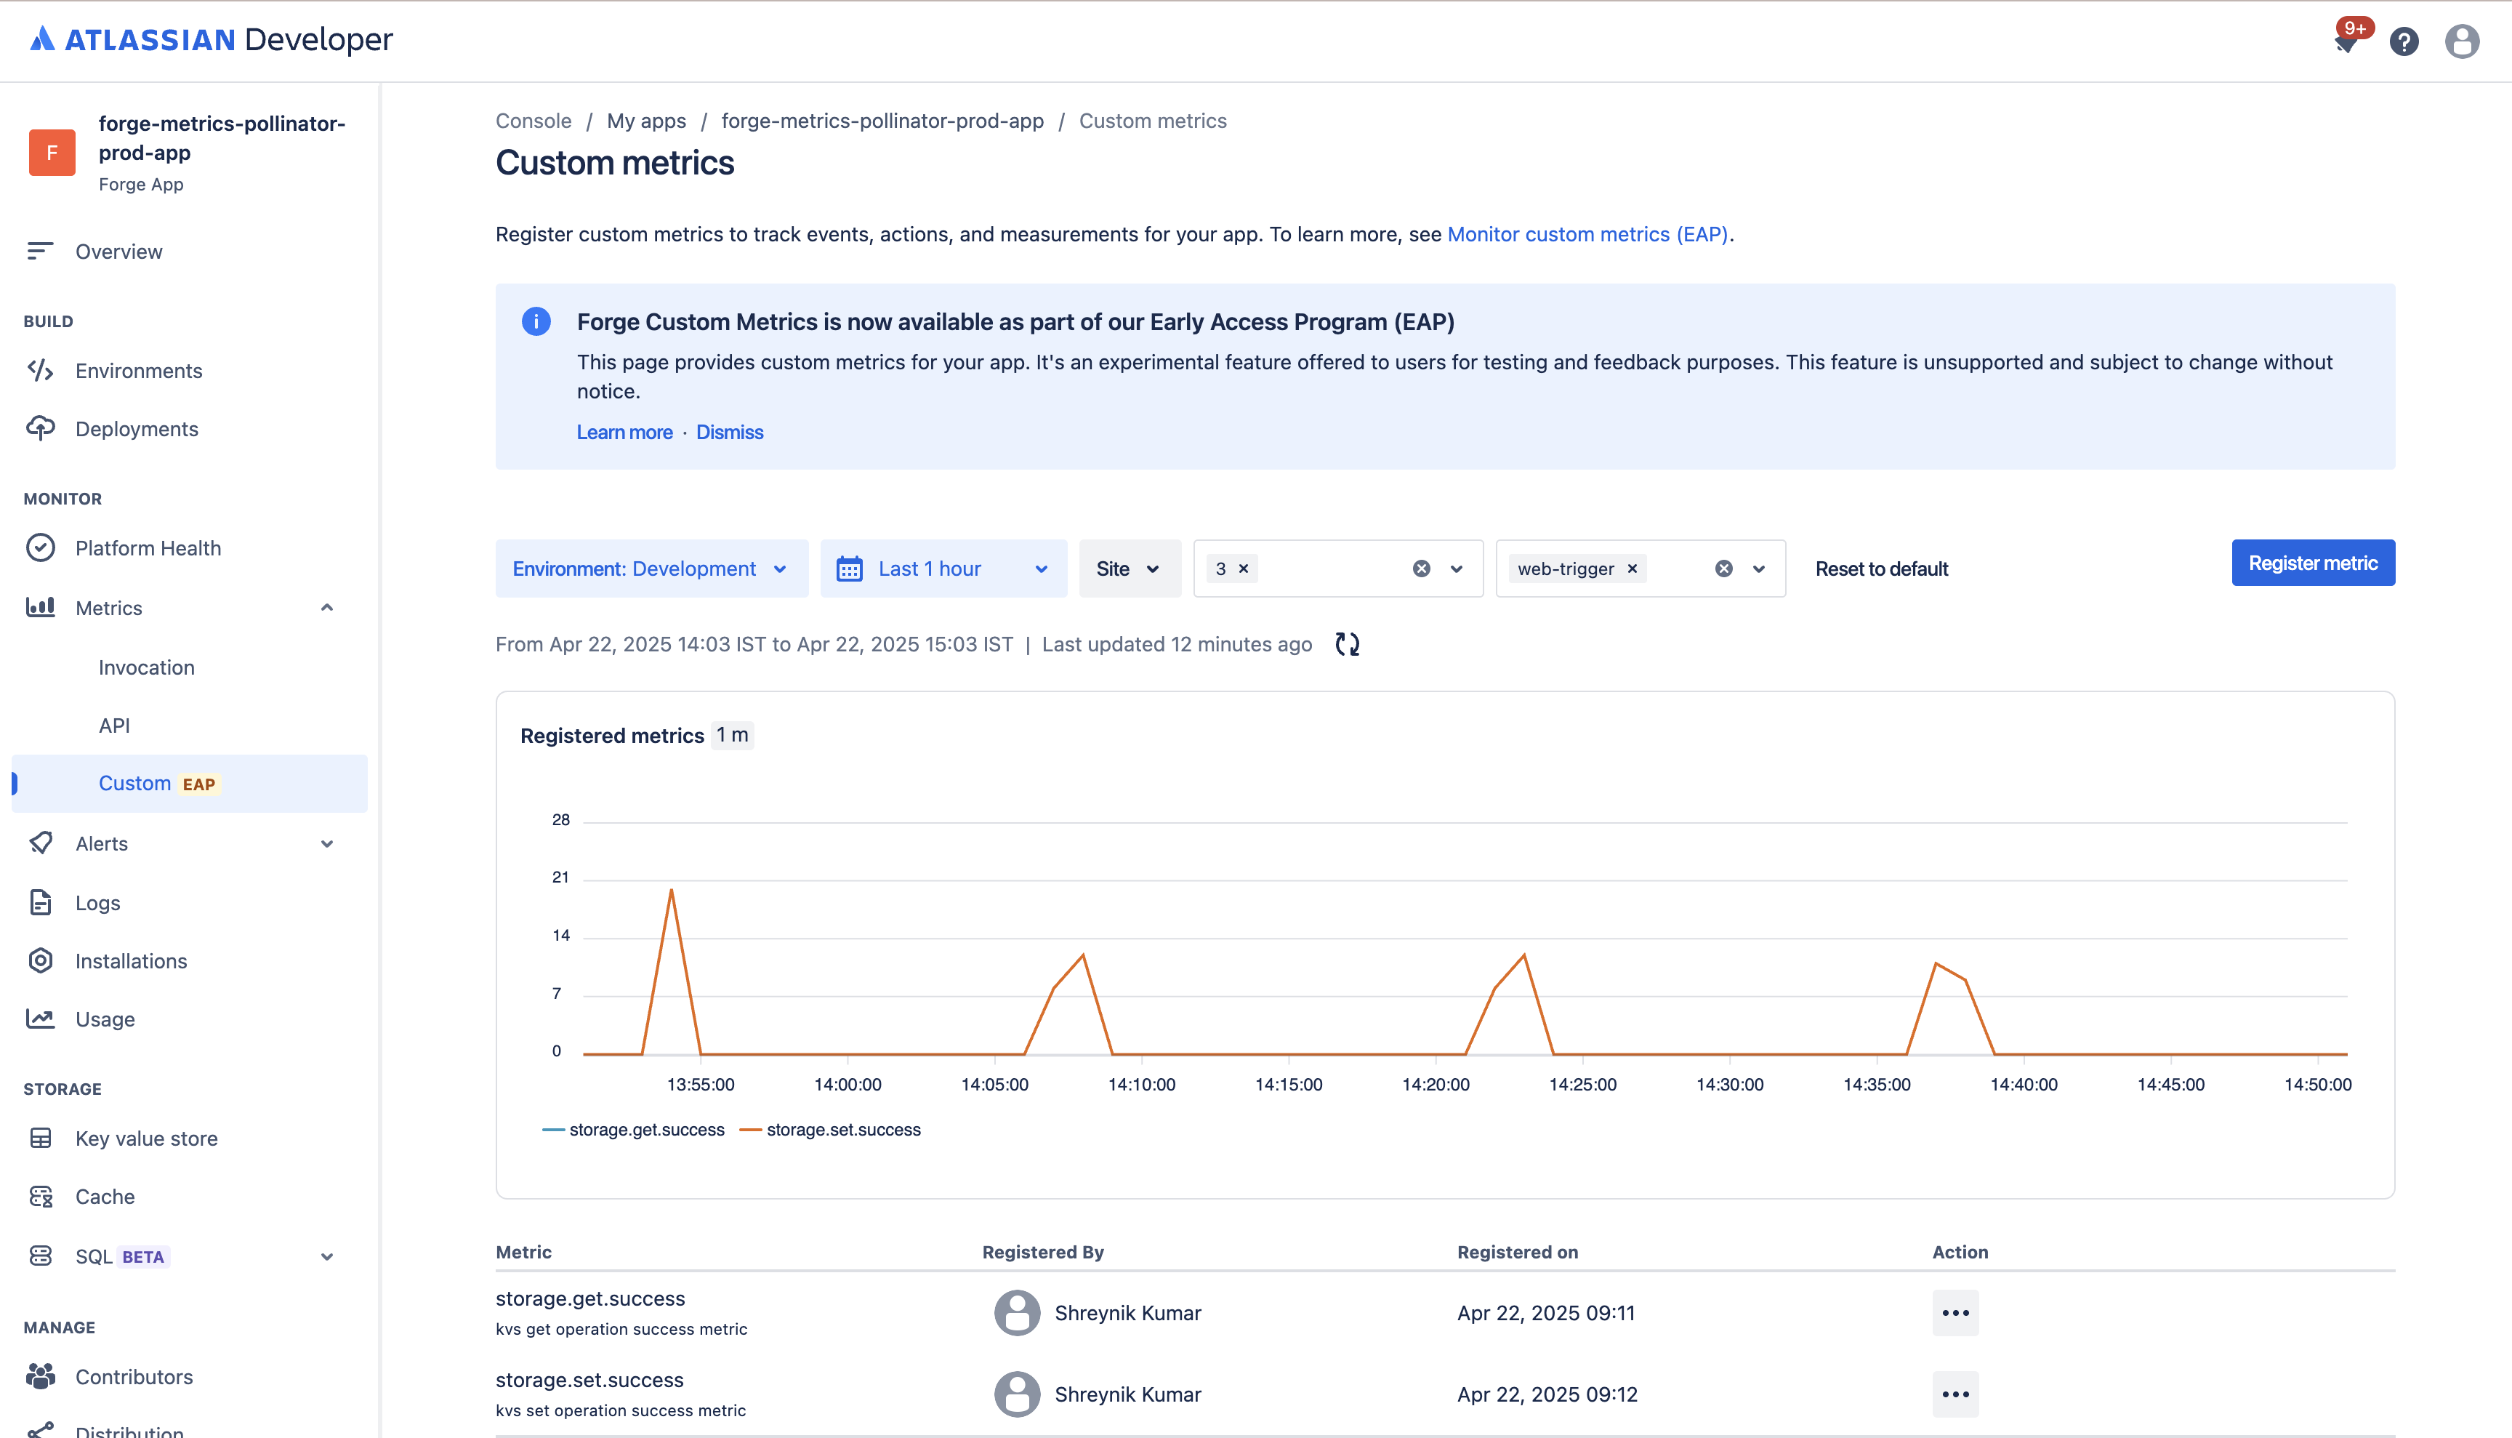Expand the Site filter dropdown

tap(1129, 568)
